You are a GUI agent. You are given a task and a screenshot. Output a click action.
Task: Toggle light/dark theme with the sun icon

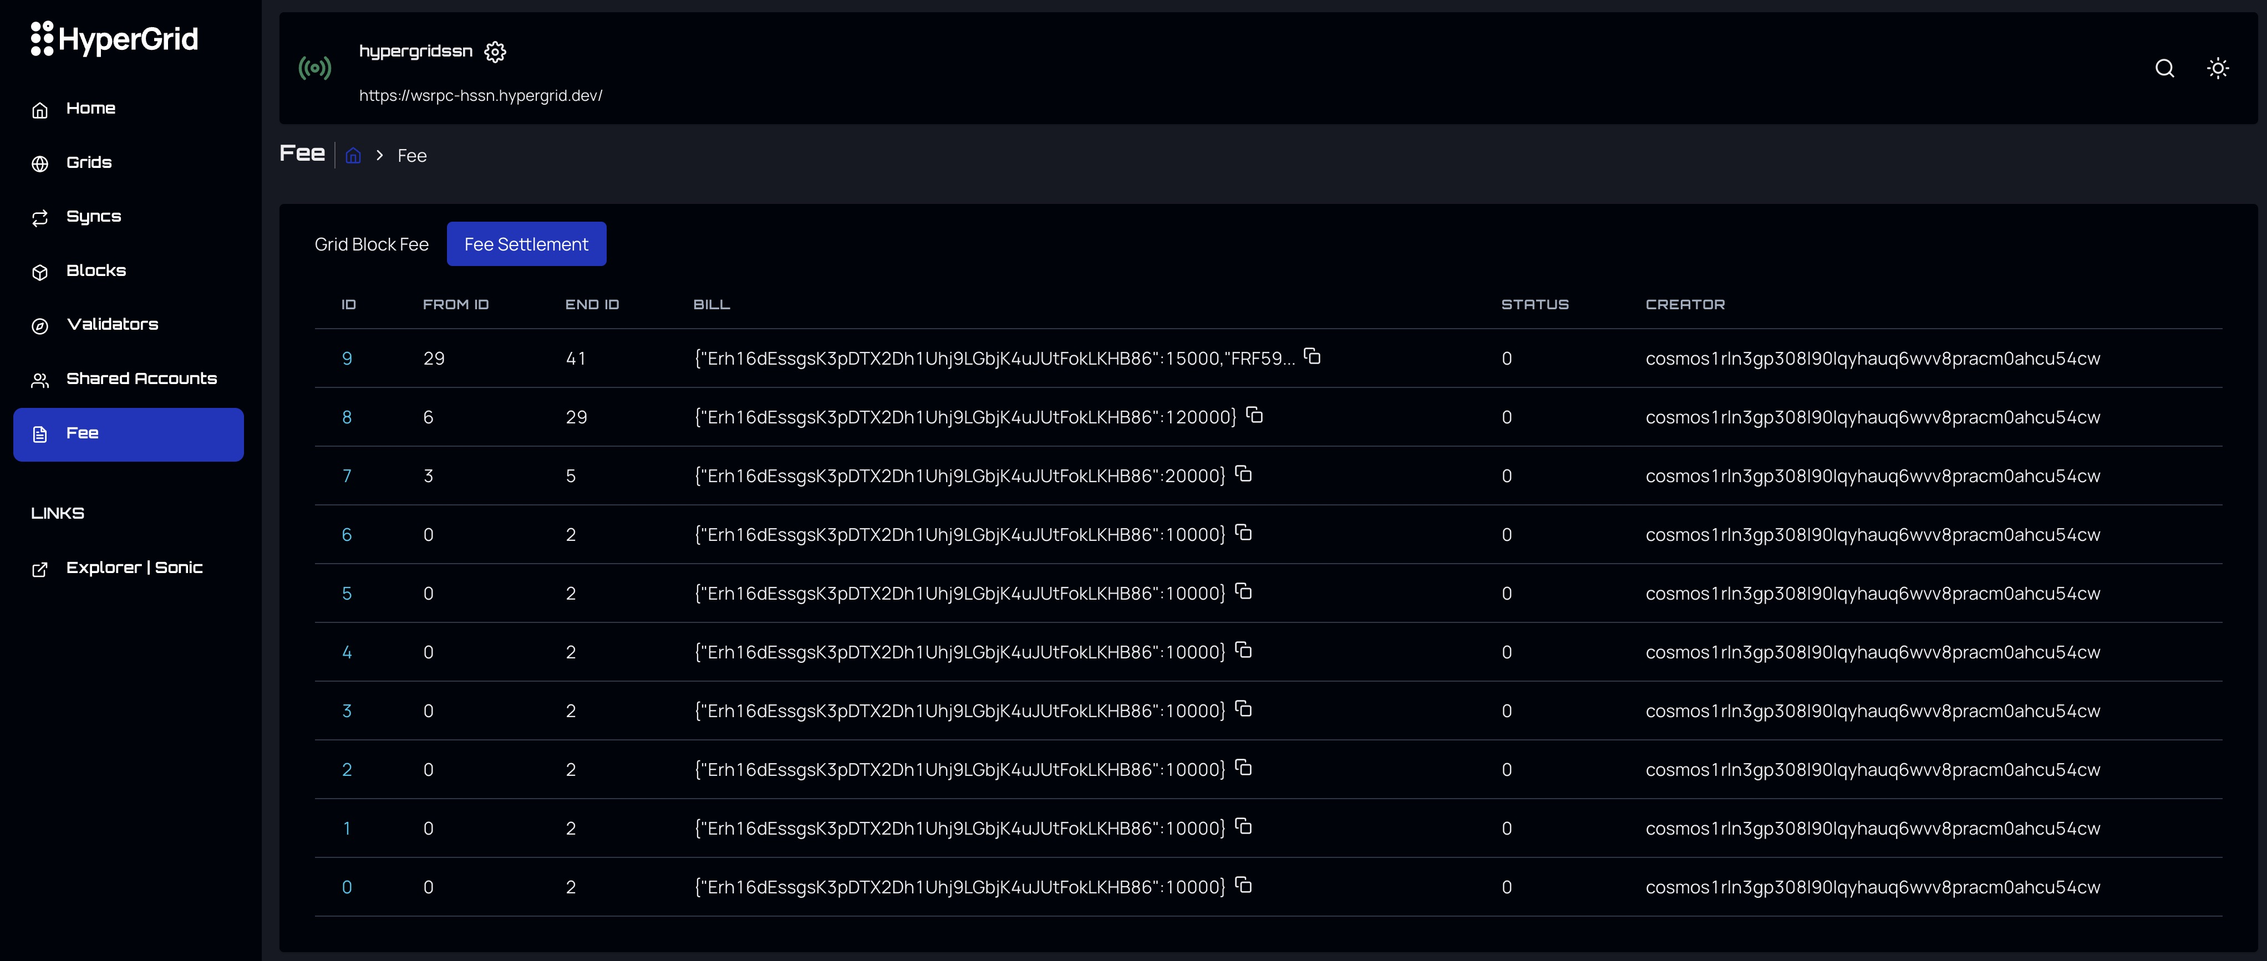click(2218, 69)
